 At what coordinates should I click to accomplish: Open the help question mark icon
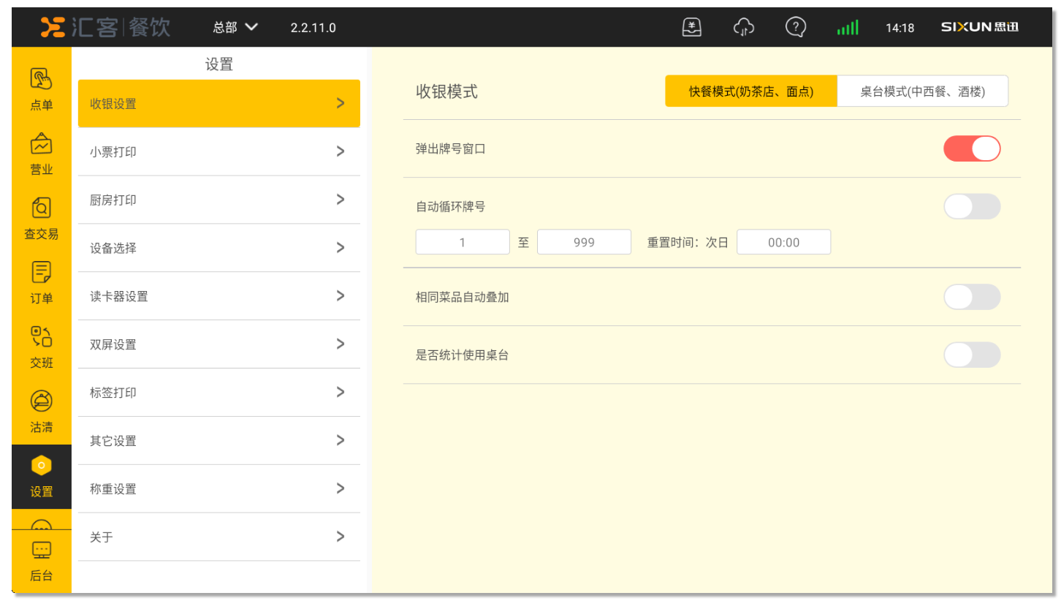click(795, 28)
